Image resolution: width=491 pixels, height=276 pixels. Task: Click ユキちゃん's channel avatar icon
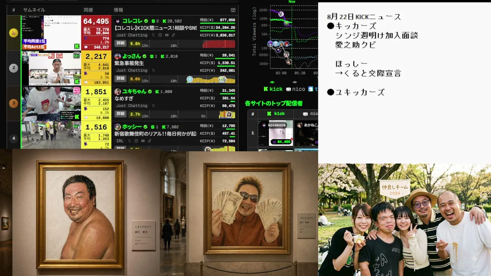[x=118, y=92]
